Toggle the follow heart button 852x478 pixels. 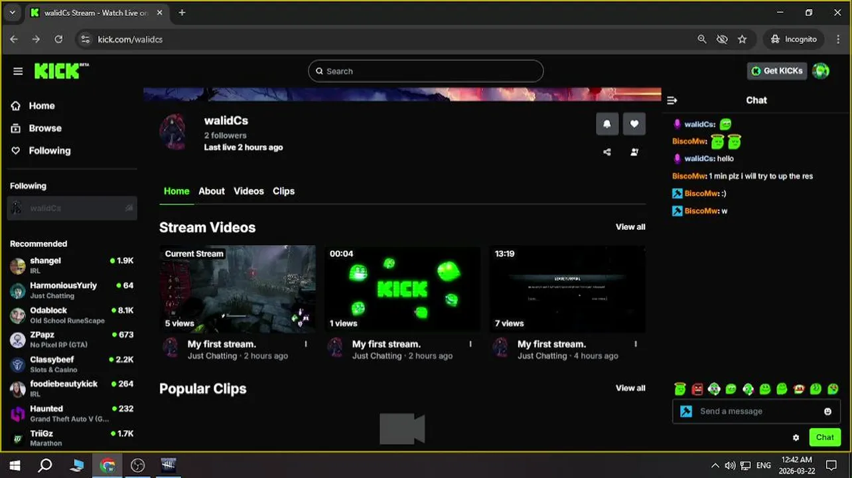[x=634, y=123]
